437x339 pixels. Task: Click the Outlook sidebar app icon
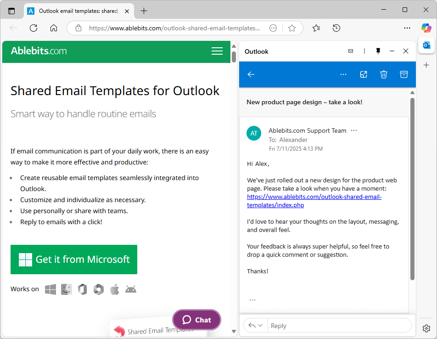(426, 45)
